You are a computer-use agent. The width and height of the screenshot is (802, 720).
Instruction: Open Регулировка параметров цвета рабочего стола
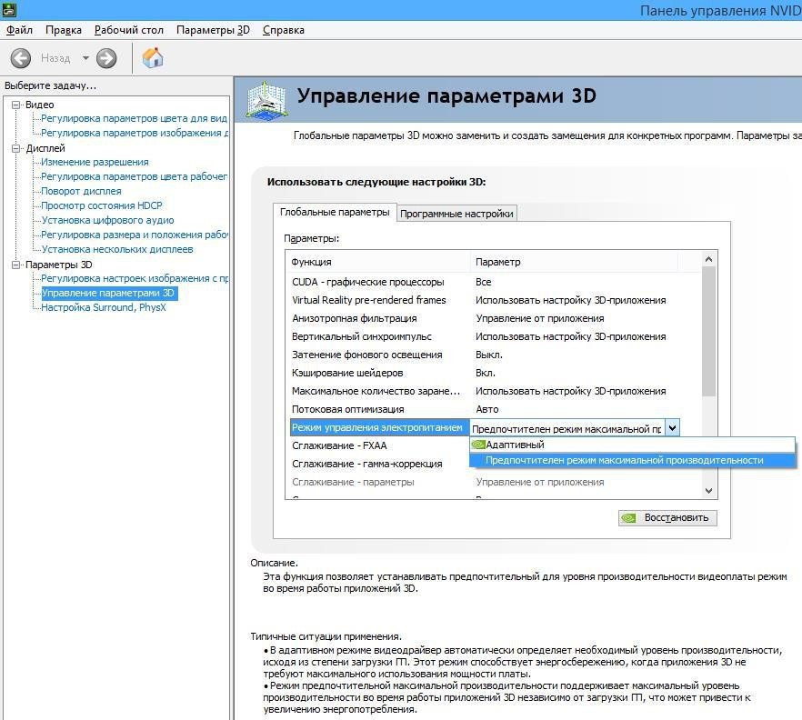pos(134,176)
